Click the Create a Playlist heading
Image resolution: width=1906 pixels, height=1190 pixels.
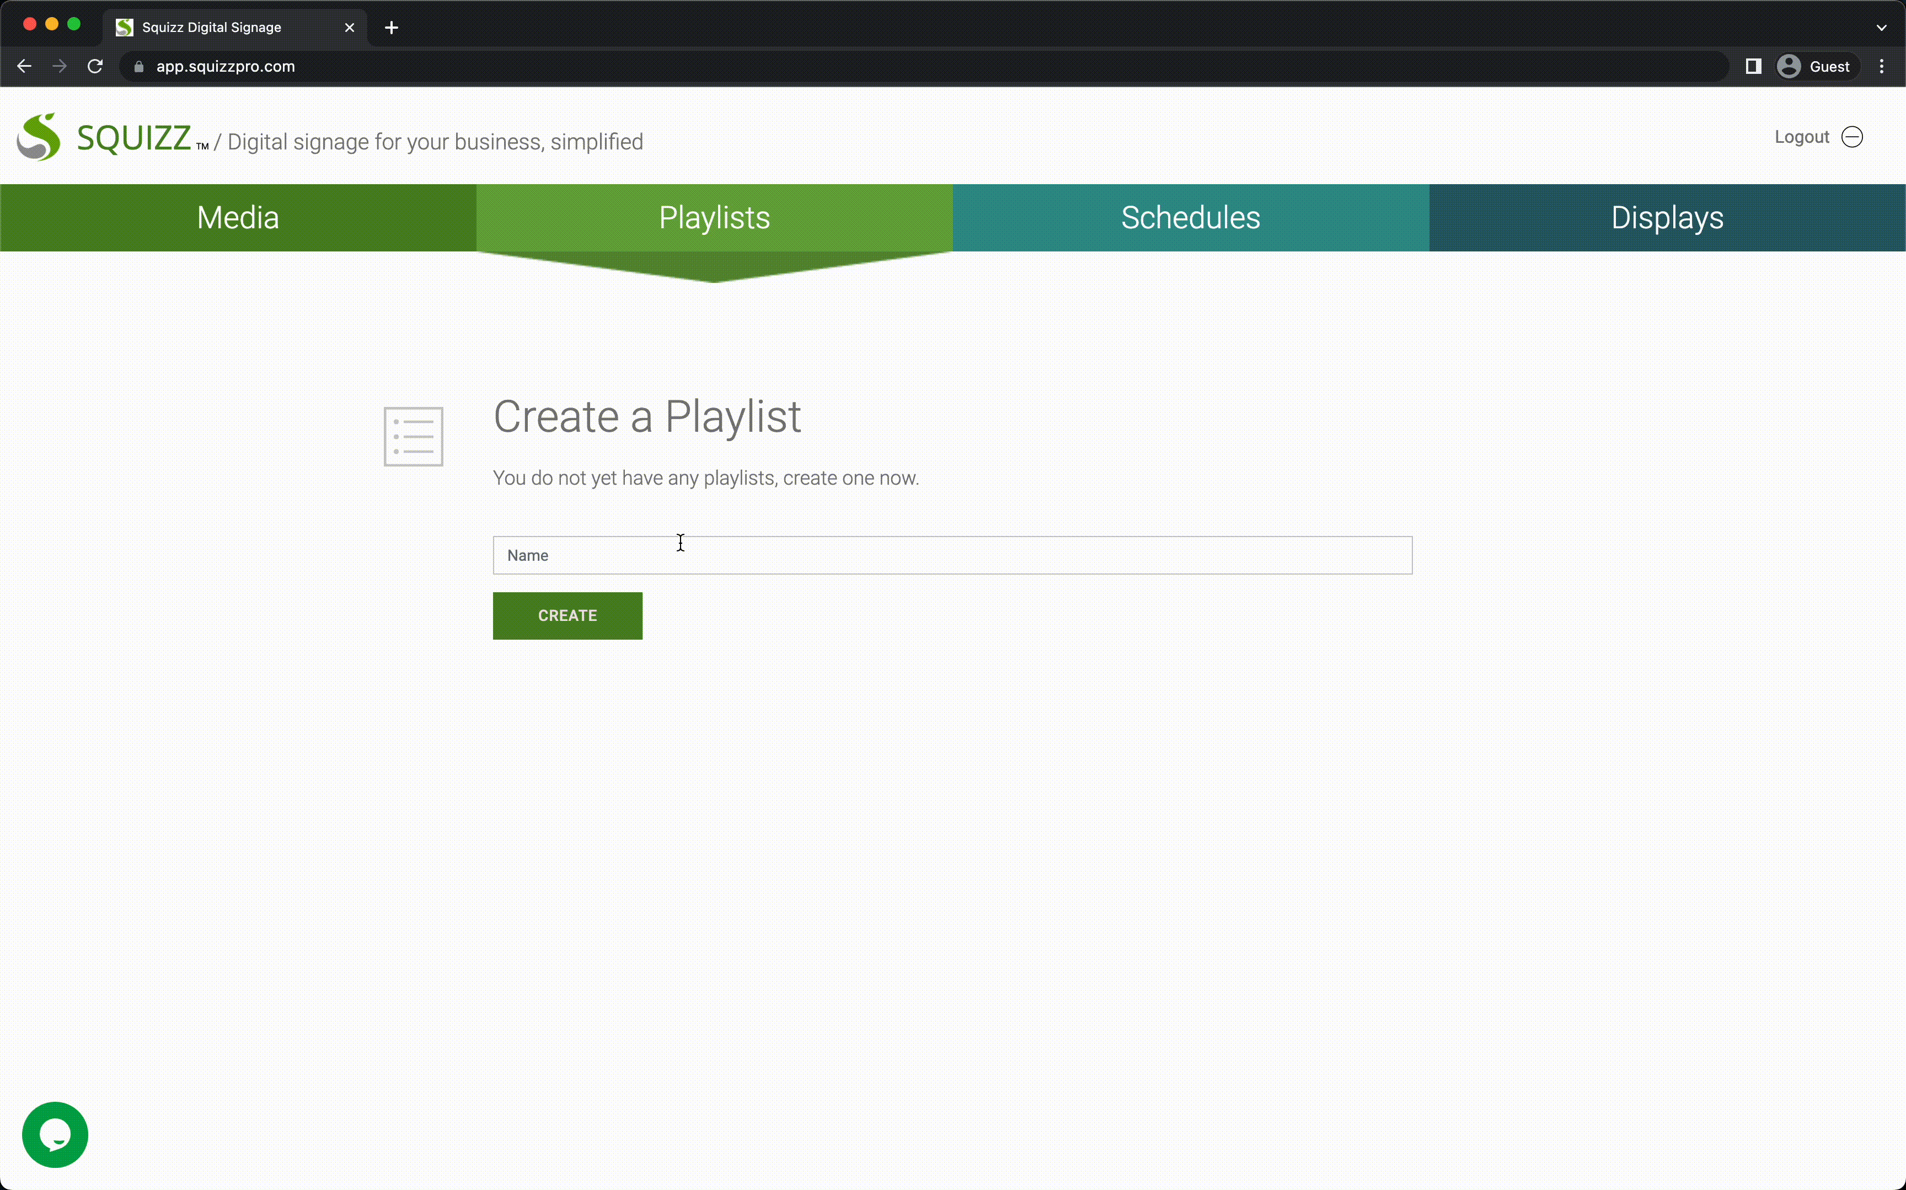point(647,416)
